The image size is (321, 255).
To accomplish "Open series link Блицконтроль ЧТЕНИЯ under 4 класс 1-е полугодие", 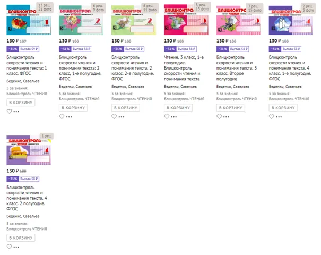I will point(289,99).
